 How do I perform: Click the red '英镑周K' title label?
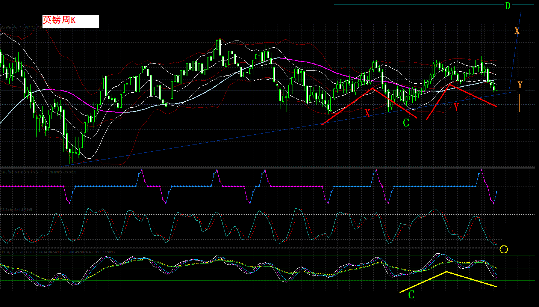click(59, 20)
